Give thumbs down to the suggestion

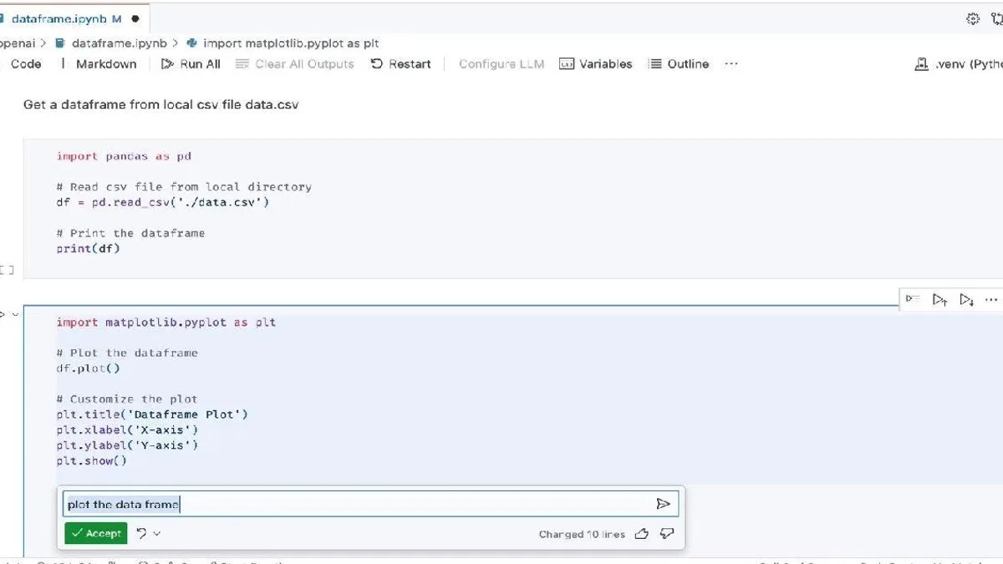(667, 533)
